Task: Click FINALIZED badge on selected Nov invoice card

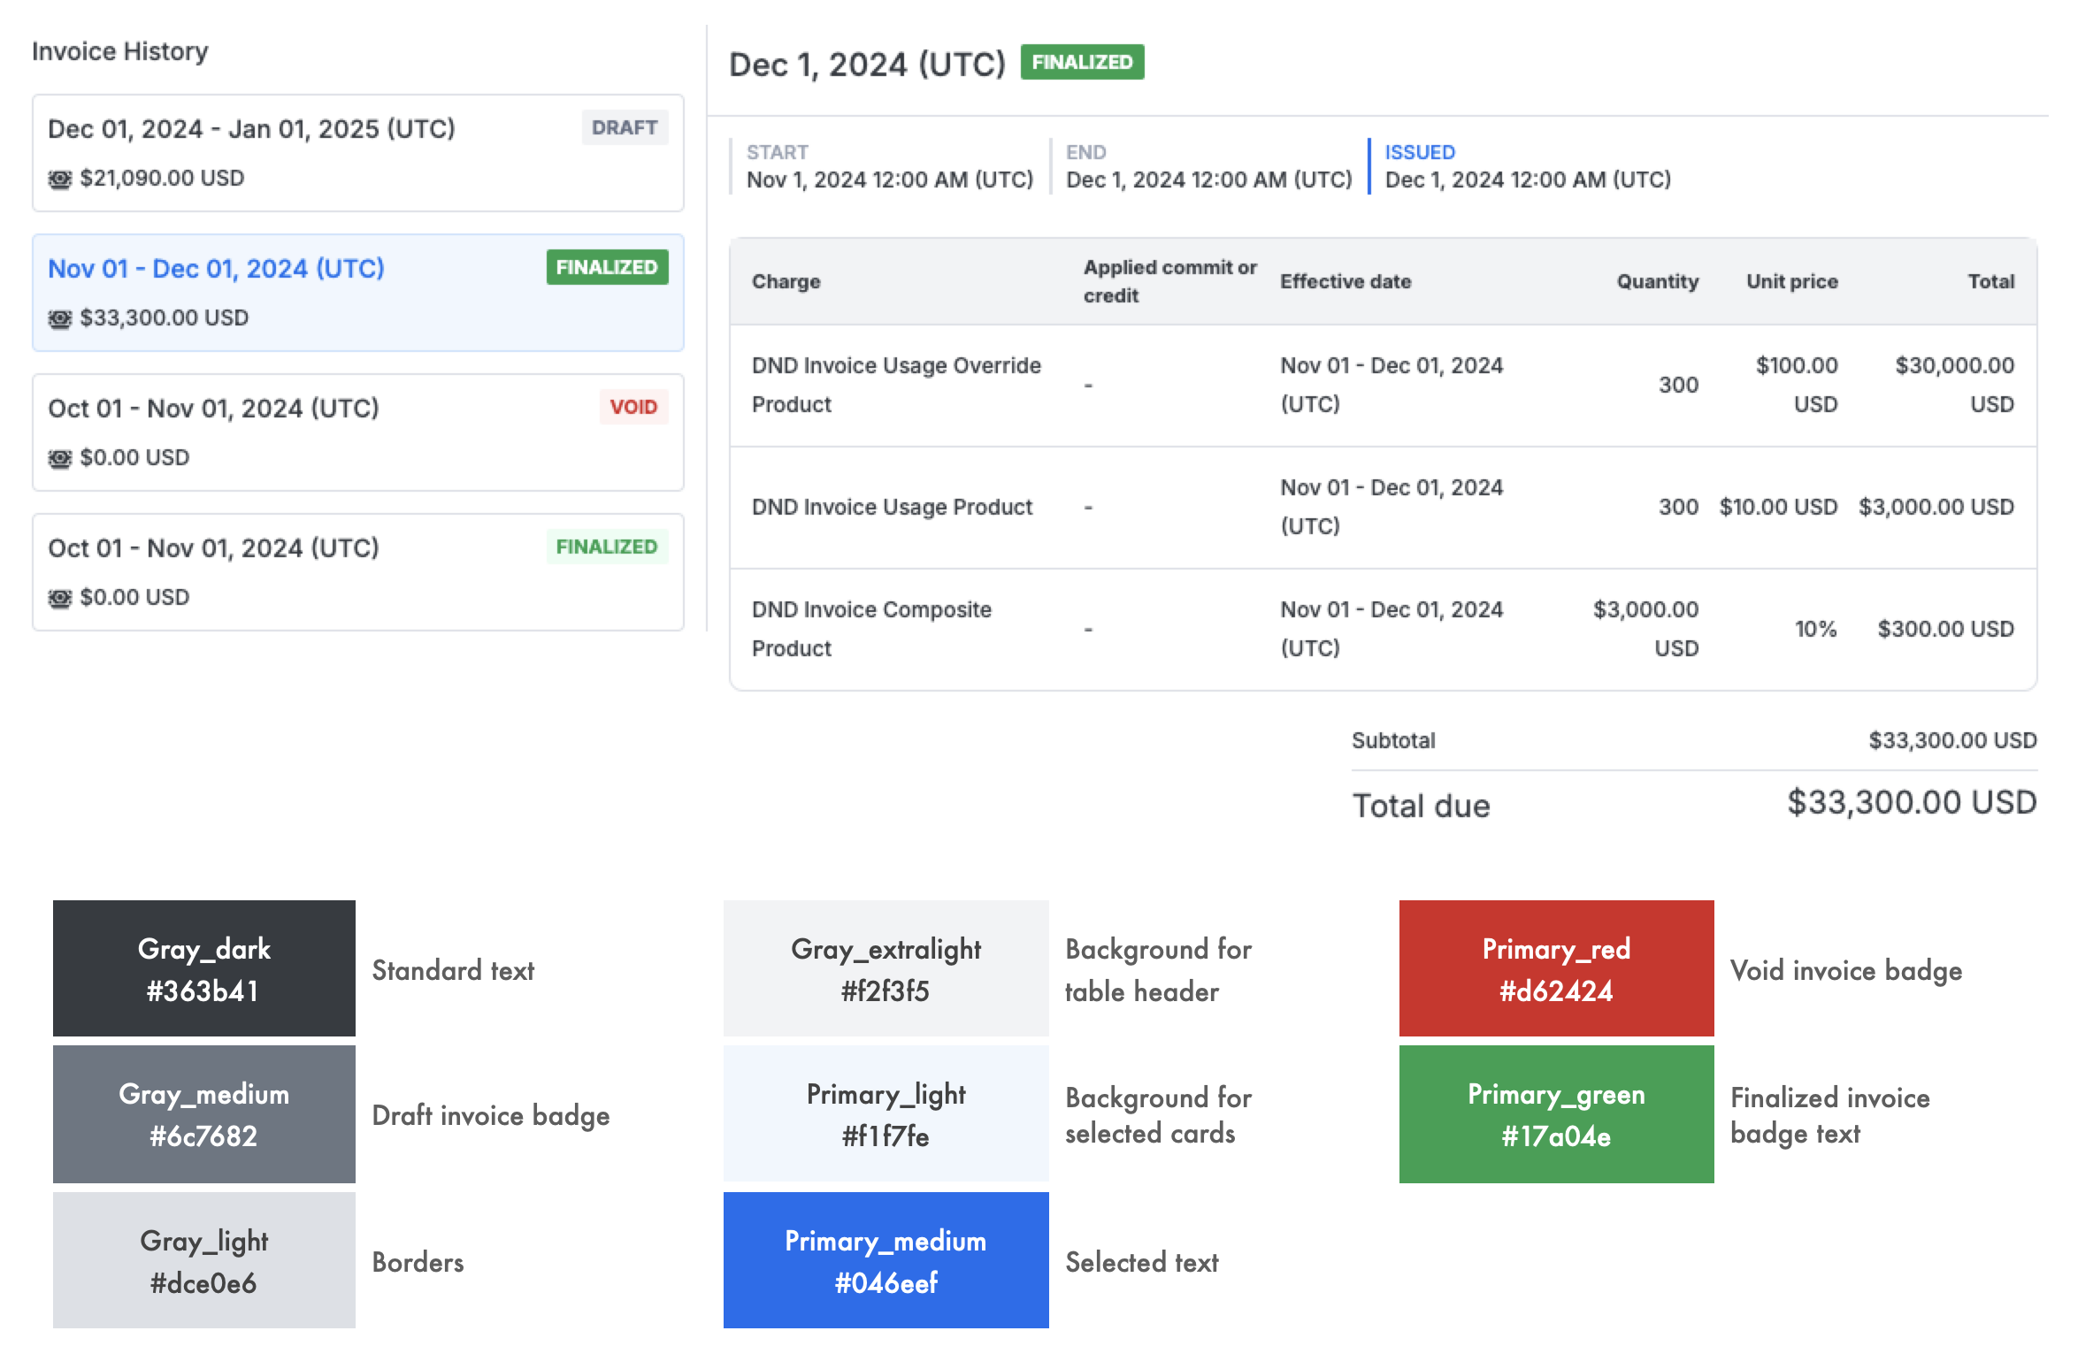Action: (606, 268)
